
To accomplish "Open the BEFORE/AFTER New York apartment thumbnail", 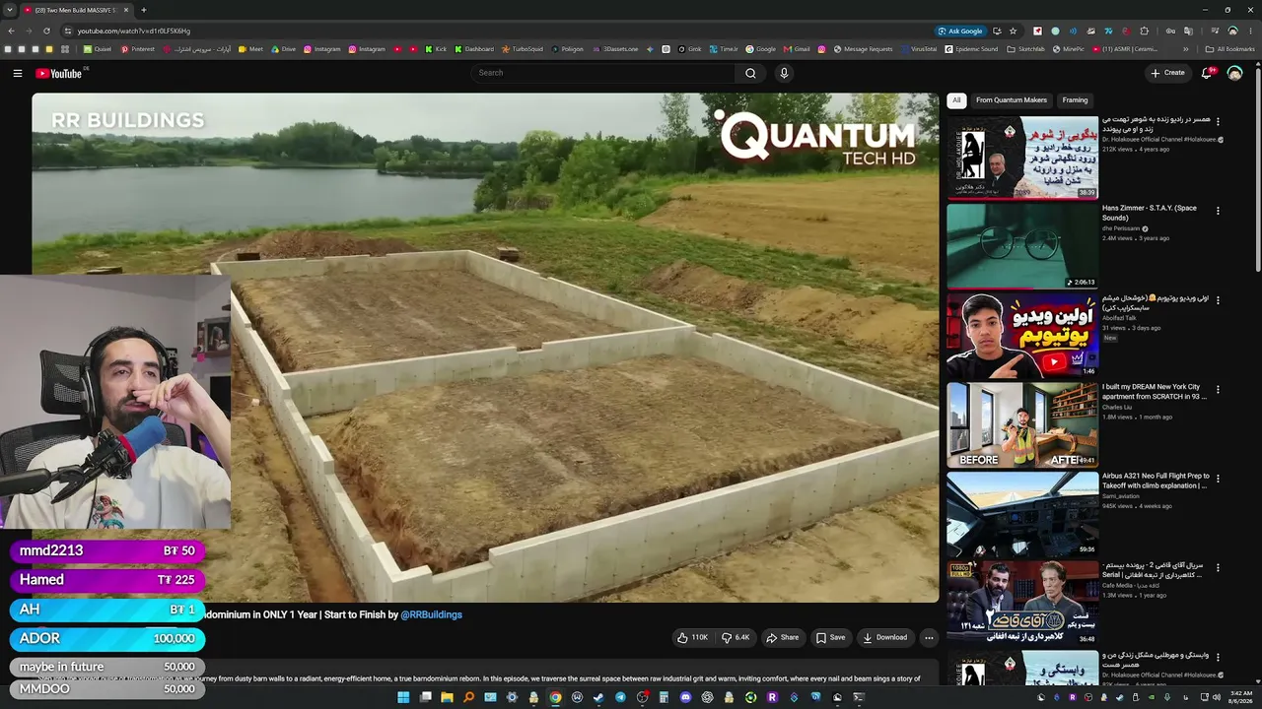I will pyautogui.click(x=1022, y=424).
